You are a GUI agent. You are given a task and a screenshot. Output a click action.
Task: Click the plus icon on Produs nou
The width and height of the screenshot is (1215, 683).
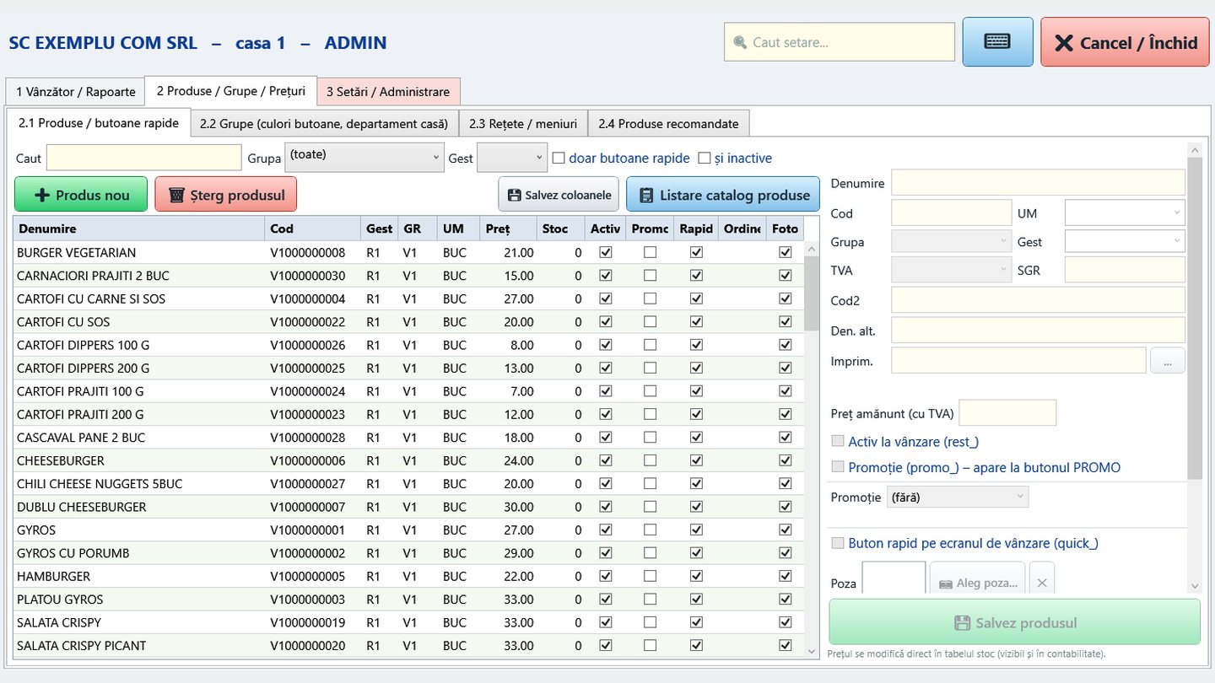point(42,195)
